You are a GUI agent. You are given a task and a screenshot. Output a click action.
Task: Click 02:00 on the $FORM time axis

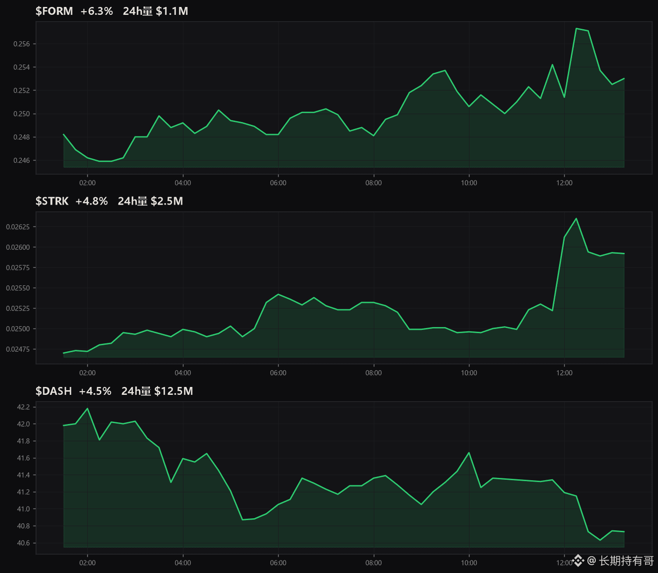pos(87,183)
